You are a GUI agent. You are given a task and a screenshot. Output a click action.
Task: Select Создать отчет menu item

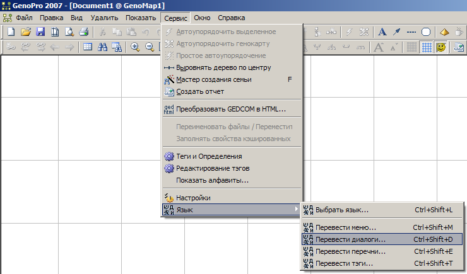tap(232, 91)
